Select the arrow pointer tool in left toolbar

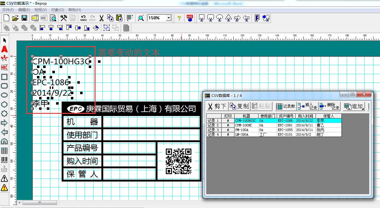pos(4,40)
